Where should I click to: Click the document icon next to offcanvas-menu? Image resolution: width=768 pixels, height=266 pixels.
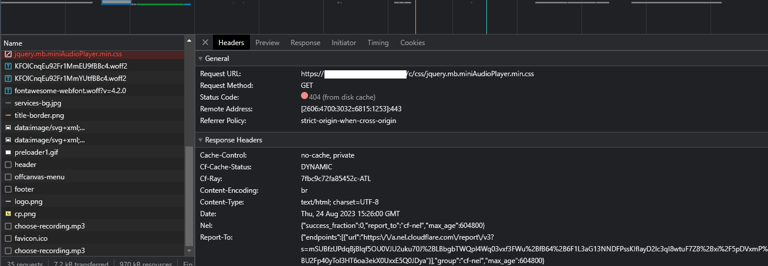click(8, 177)
